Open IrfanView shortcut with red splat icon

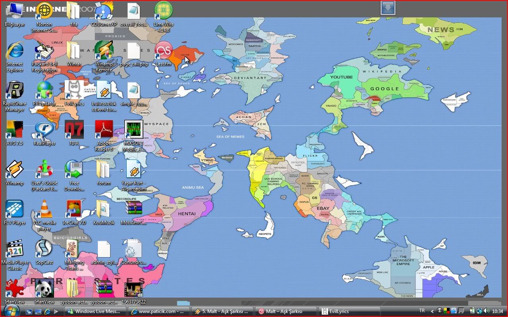pos(15,292)
